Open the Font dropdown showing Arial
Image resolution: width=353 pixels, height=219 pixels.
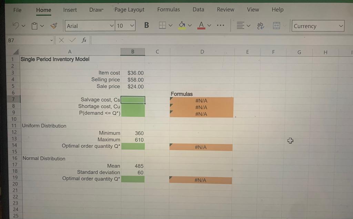[x=89, y=25]
